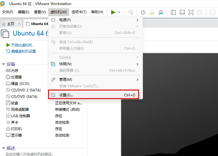Close the 虚拟机(M) menu
Image resolution: width=218 pixels, height=156 pixels.
click(x=58, y=12)
